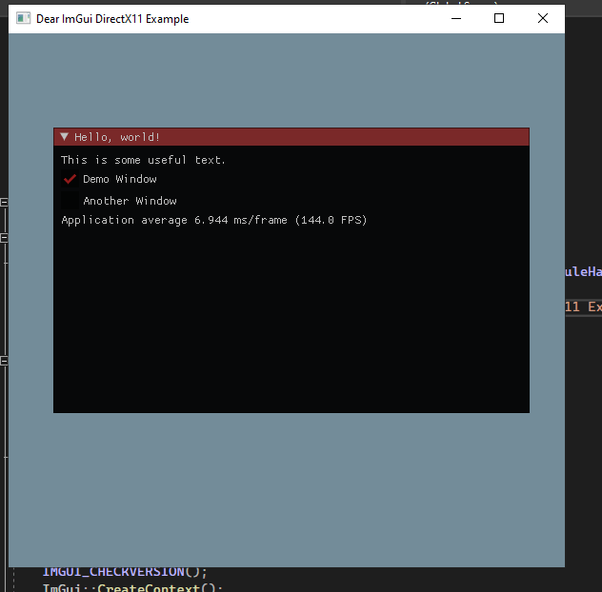This screenshot has width=602, height=592.
Task: Click the Hello, world! title bar text
Action: (117, 137)
